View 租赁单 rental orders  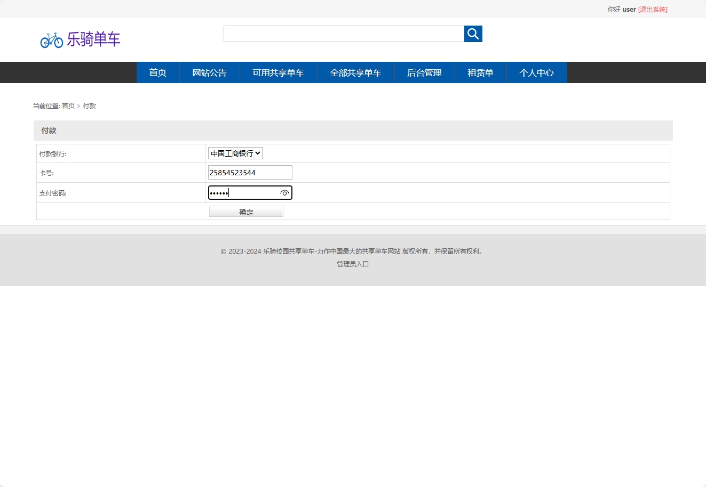tap(480, 72)
